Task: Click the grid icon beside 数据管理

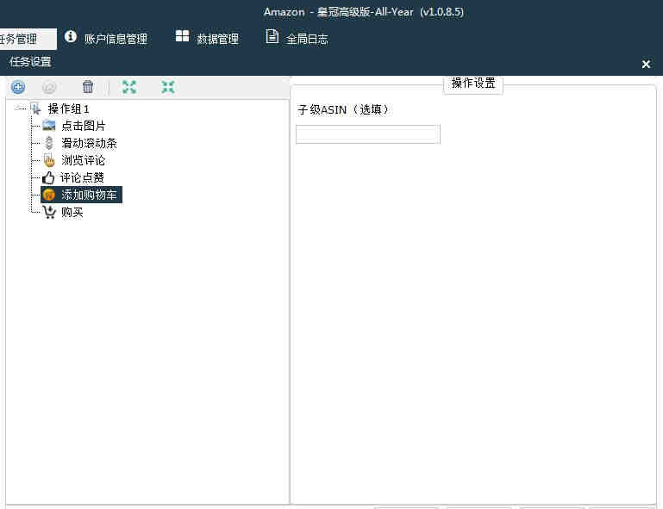Action: click(182, 36)
